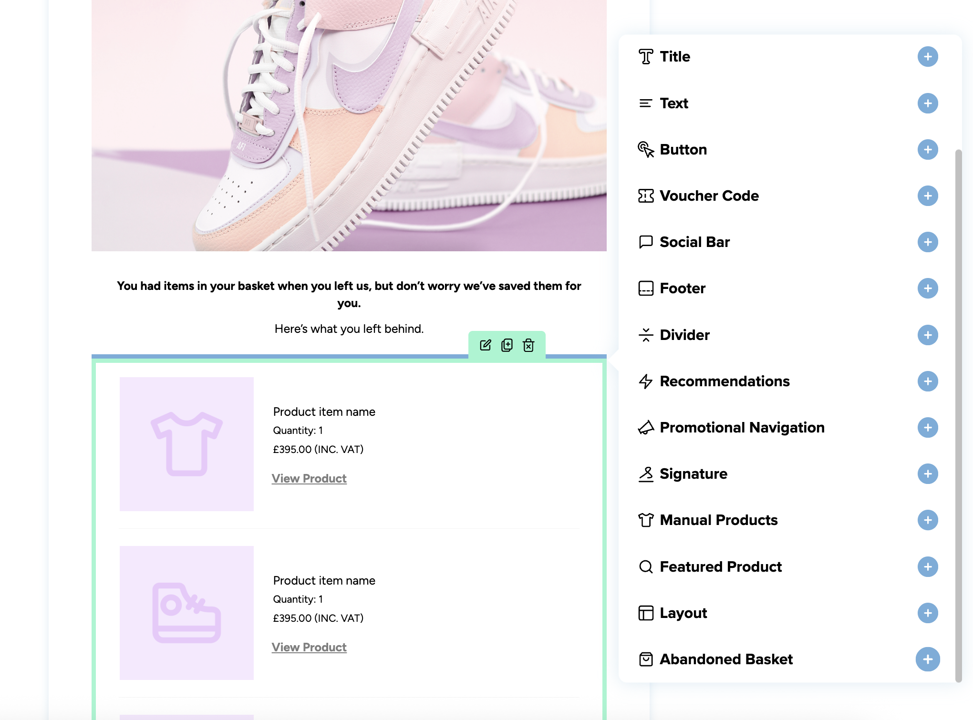
Task: Click the second View Product link
Action: point(309,647)
